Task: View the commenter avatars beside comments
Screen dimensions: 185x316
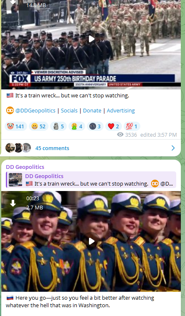Action: click(18, 148)
